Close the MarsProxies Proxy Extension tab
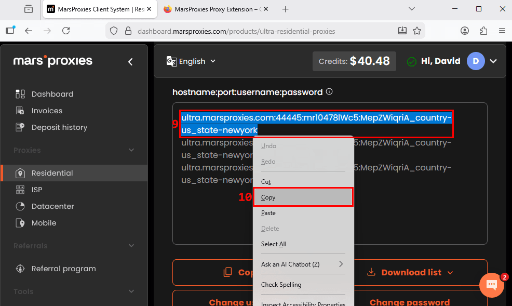Viewport: 512px width, 306px height. (x=266, y=9)
